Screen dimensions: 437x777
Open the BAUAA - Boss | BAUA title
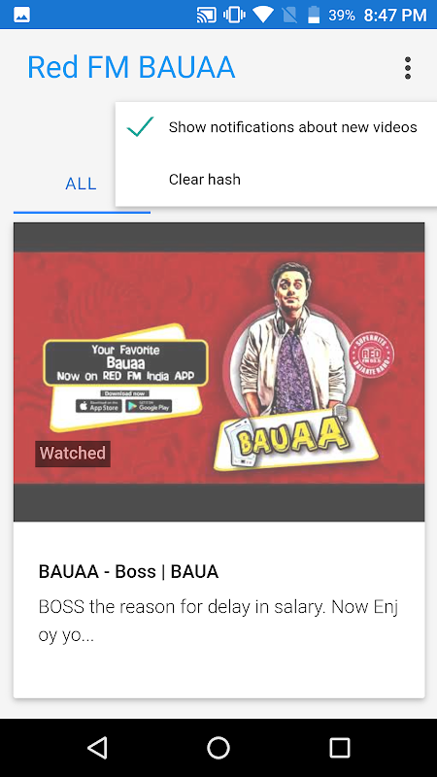pyautogui.click(x=128, y=572)
